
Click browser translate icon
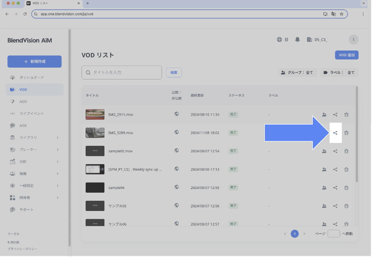[333, 14]
